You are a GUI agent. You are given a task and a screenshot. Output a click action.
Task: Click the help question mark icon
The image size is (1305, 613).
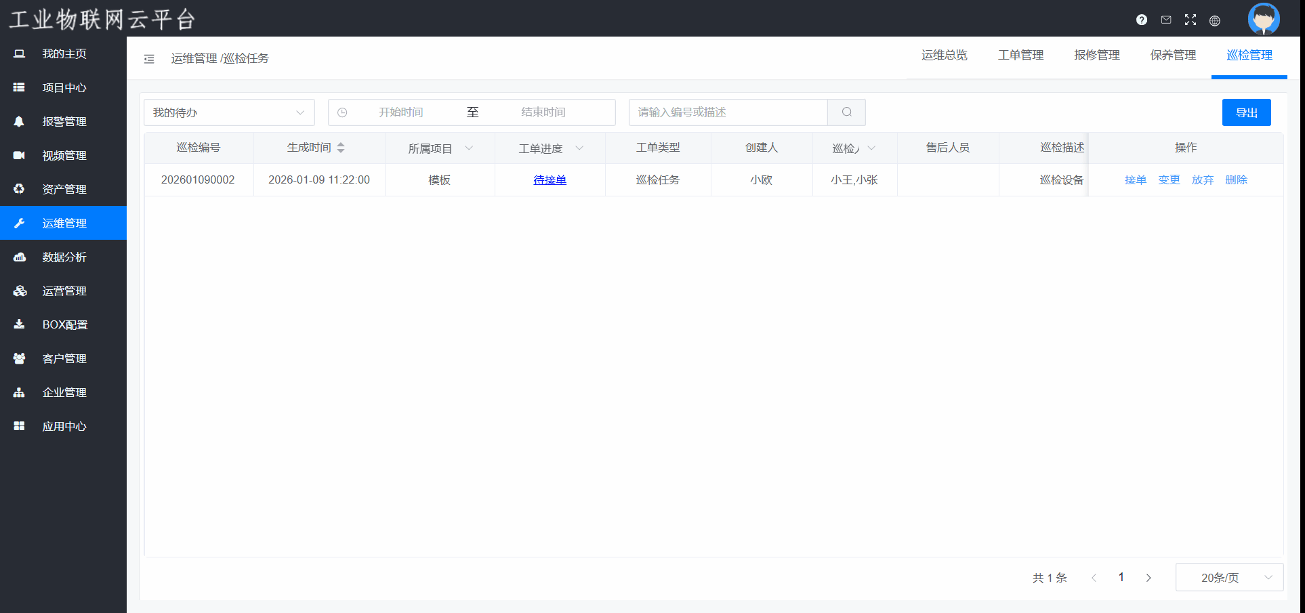click(1142, 20)
